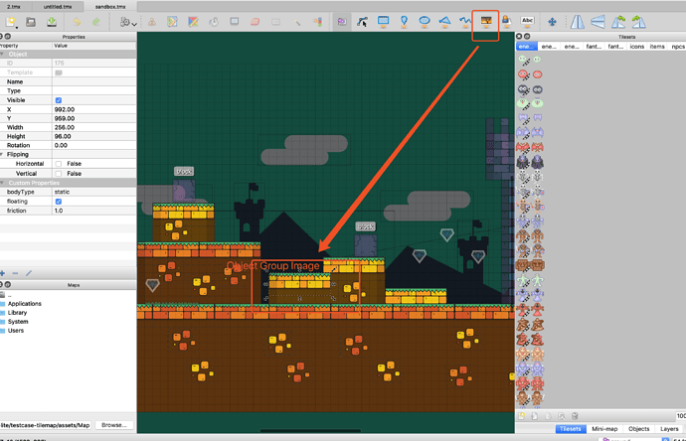
Task: Select the Stamp Brush tool
Action: 152,22
